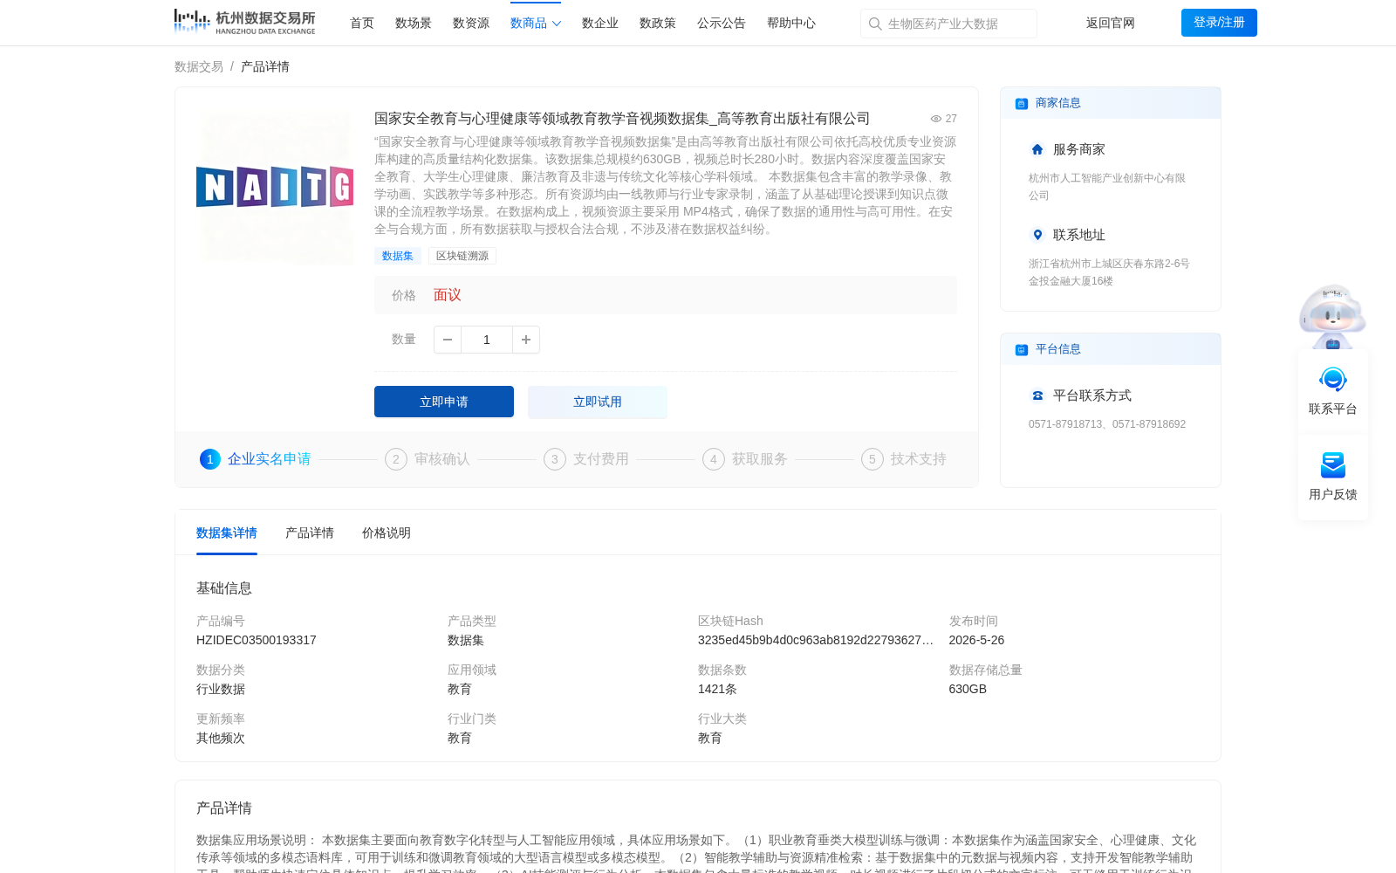Viewport: 1396px width, 873px height.
Task: Click the 立即申请 button
Action: pos(444,402)
